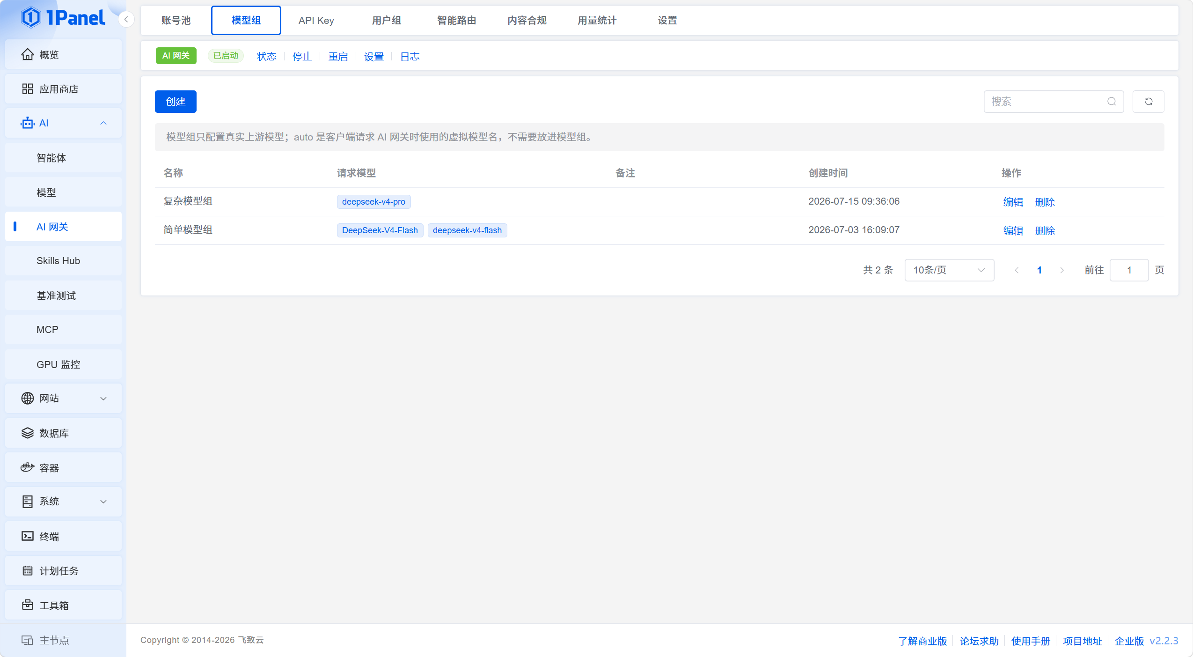Open the 使用手册 footer link
This screenshot has width=1193, height=657.
[x=1031, y=641]
